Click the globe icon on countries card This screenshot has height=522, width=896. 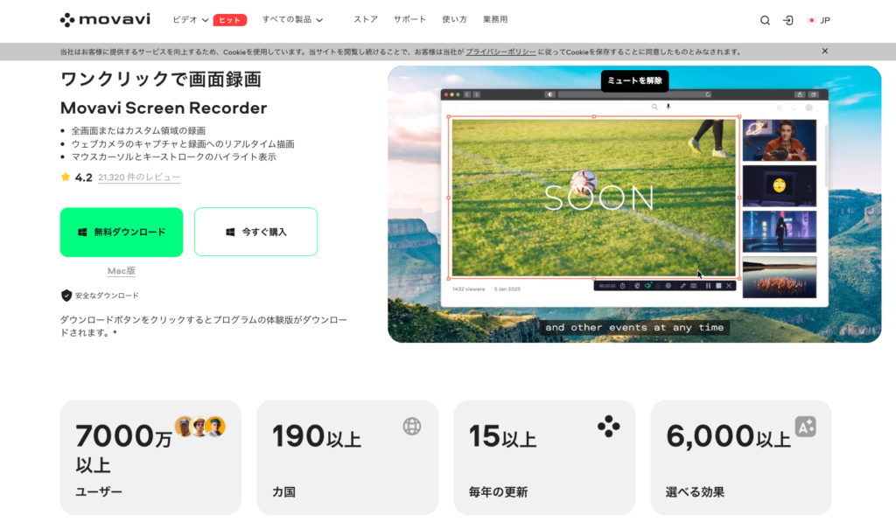point(412,426)
